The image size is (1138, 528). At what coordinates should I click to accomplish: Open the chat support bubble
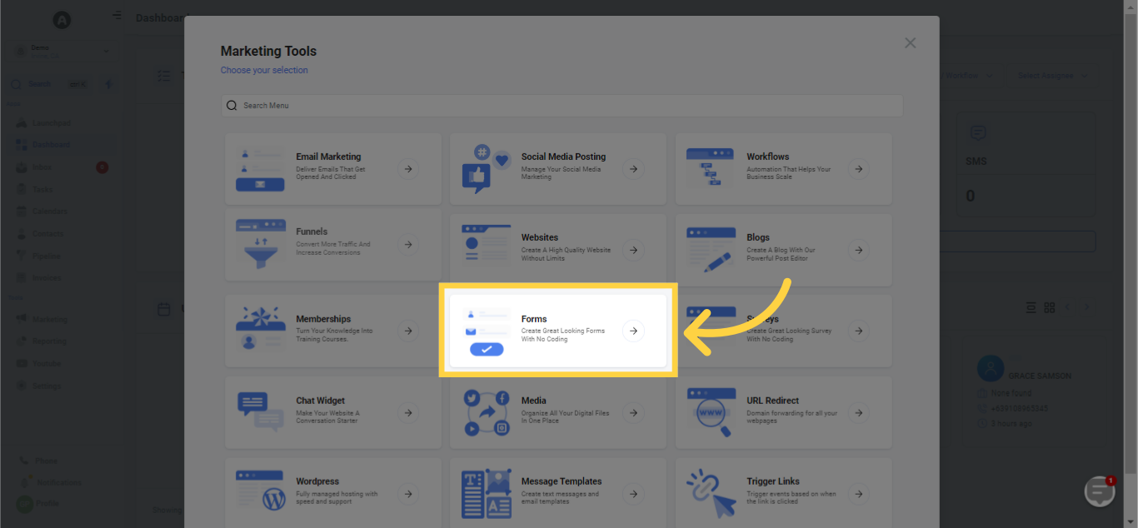click(x=1100, y=491)
